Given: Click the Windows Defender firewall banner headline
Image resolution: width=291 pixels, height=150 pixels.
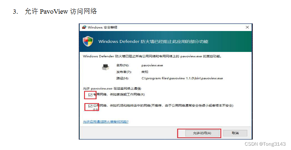Looking at the screenshot, I should (x=153, y=41).
